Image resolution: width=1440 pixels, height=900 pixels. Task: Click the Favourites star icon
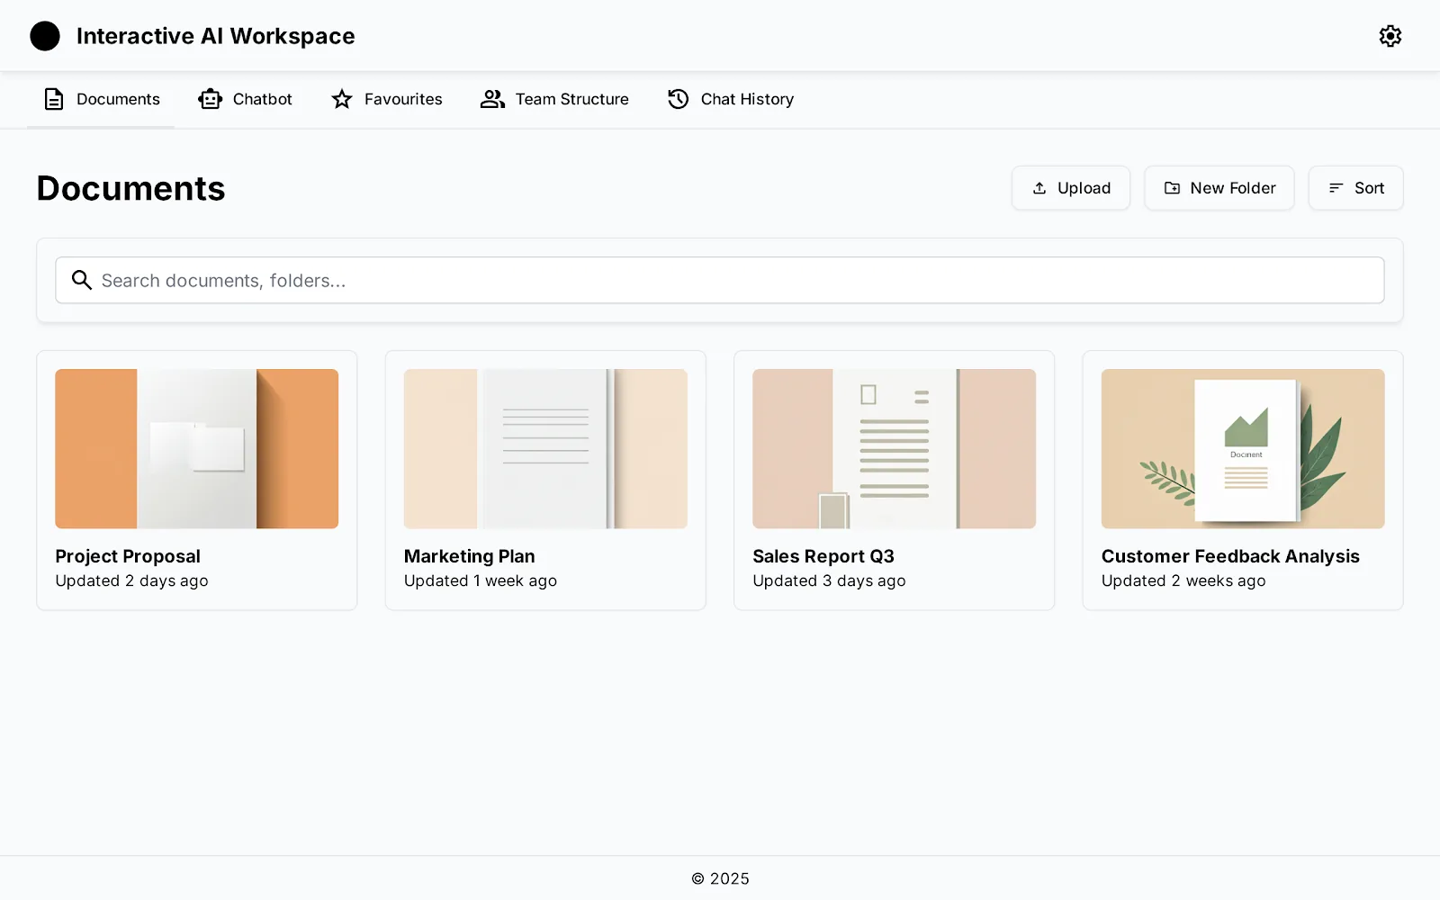[342, 99]
